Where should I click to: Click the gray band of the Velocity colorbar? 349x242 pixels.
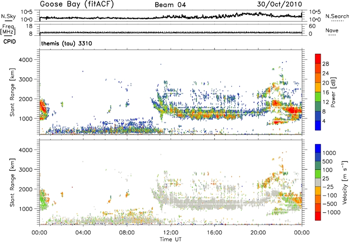point(318,183)
